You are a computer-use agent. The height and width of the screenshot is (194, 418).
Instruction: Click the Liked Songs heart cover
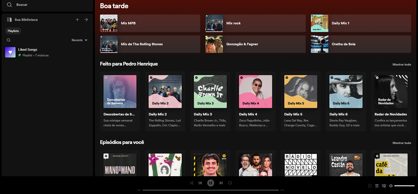[x=10, y=52]
